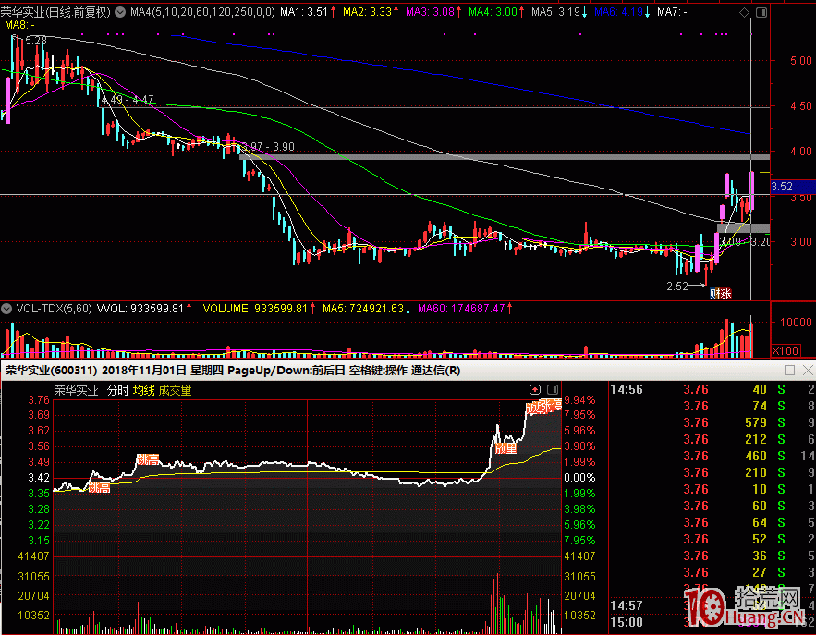
Task: Click the tick row with volume 74
Action: tap(712, 406)
